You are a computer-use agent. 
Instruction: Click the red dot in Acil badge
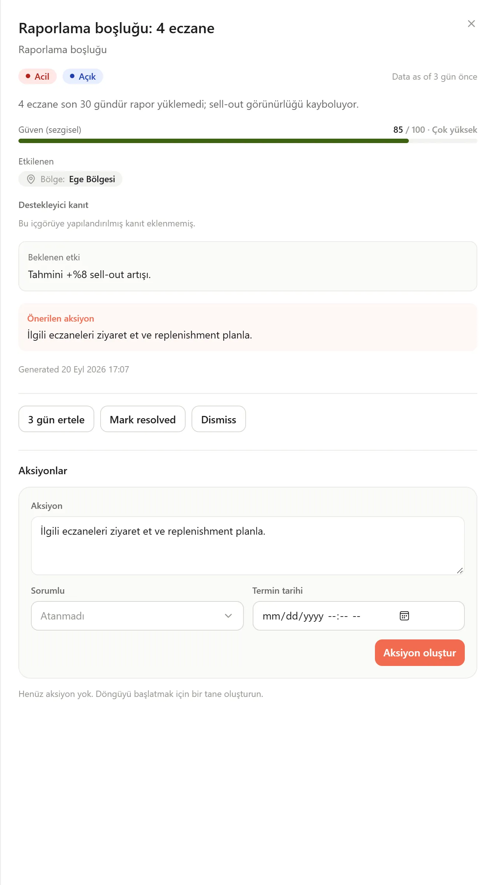(28, 76)
